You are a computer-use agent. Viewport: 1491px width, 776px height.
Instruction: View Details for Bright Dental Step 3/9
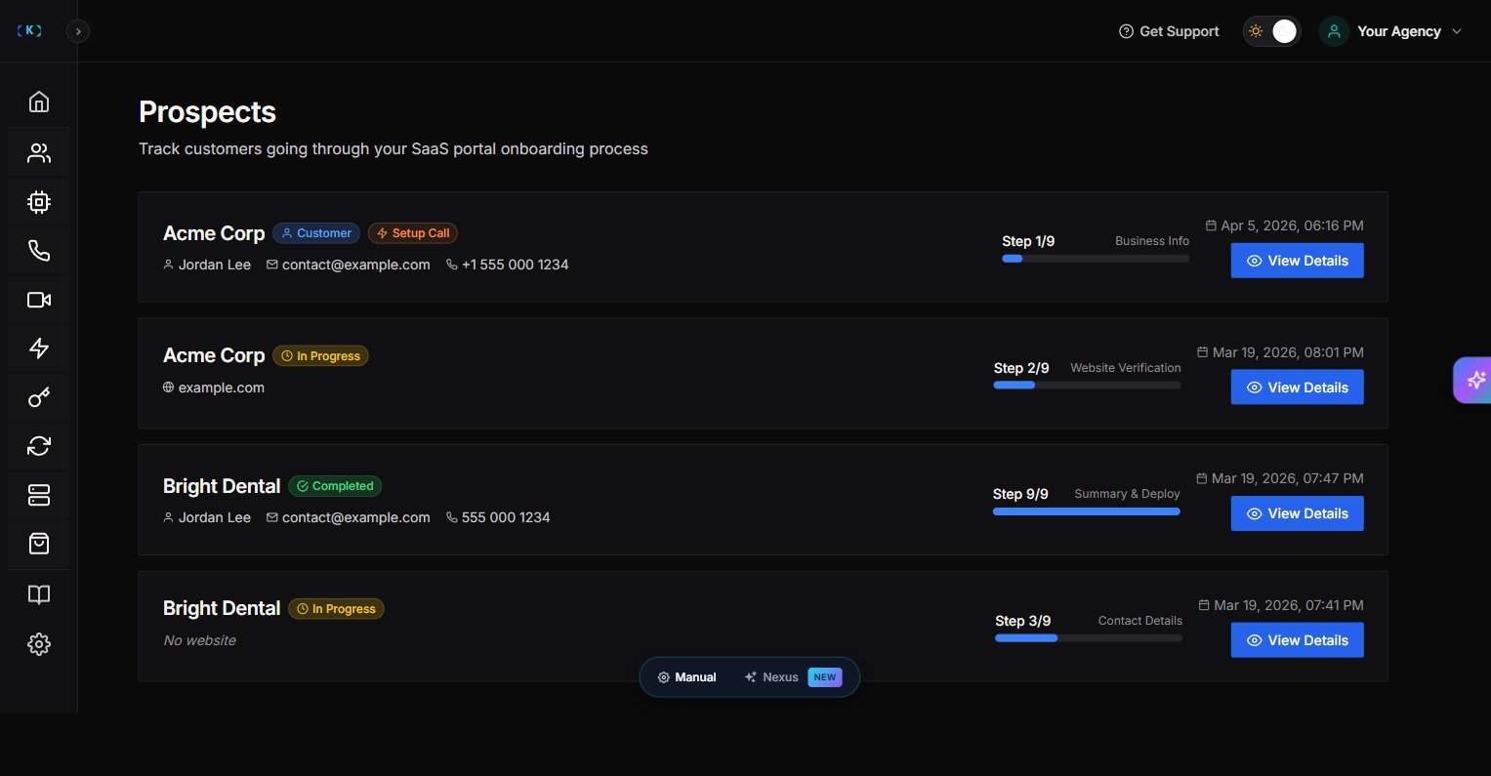tap(1297, 640)
